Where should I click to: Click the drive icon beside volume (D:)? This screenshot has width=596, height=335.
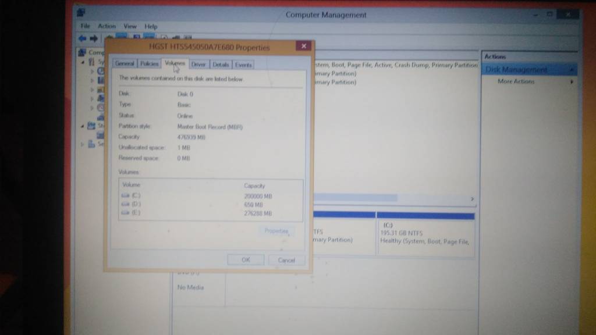[x=126, y=204]
